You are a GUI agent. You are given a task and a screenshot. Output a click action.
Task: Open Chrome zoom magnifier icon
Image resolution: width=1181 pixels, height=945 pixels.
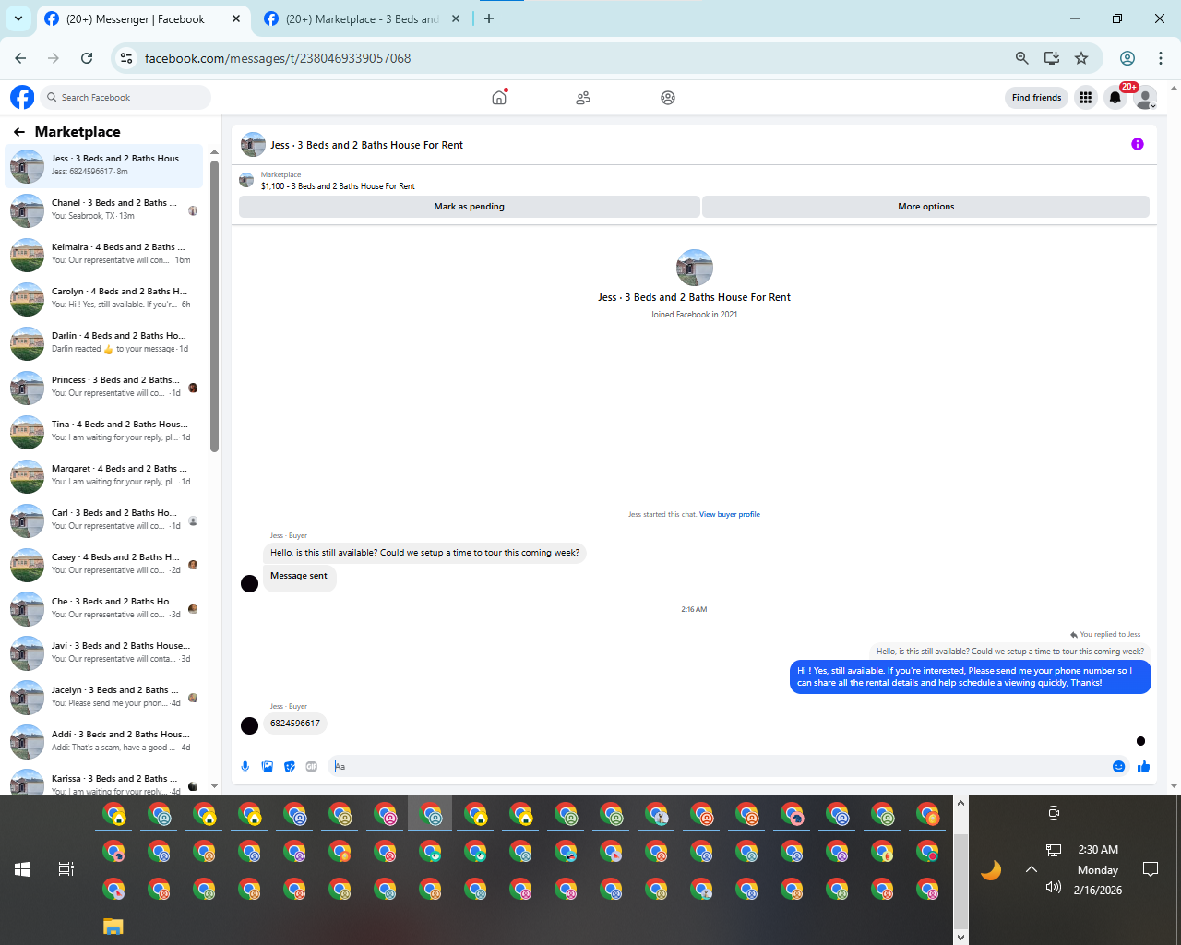tap(1022, 58)
